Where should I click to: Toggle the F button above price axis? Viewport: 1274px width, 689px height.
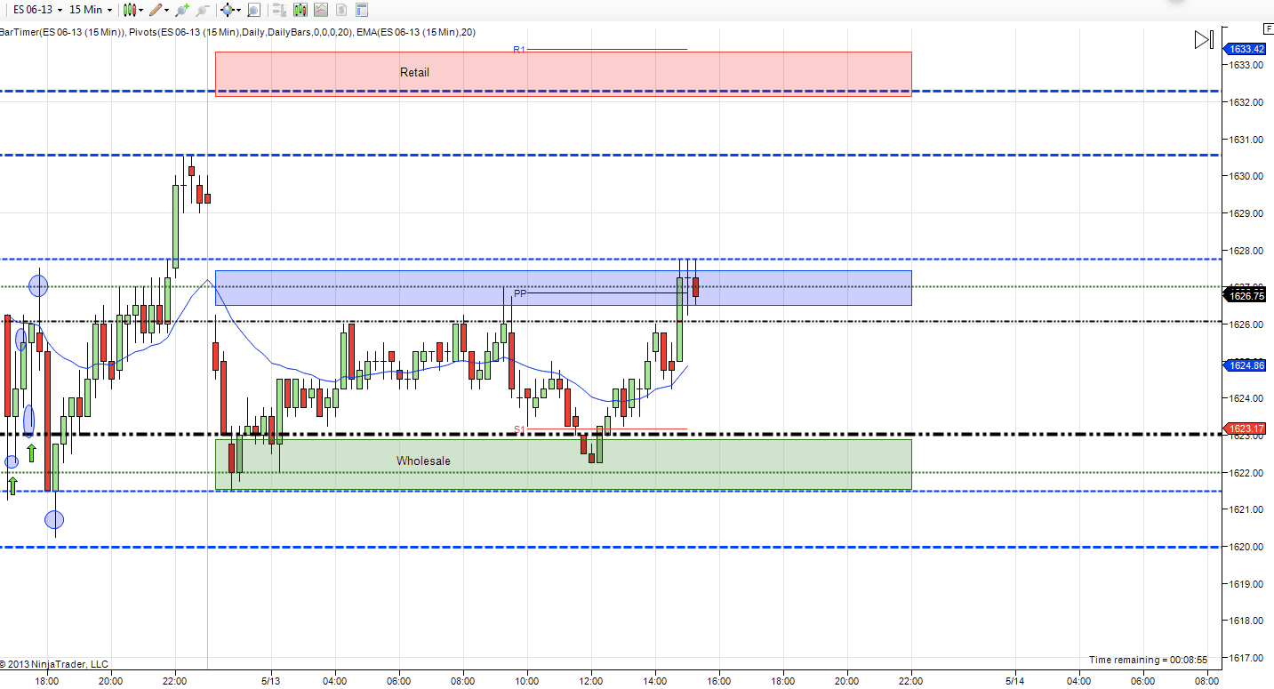(1268, 28)
